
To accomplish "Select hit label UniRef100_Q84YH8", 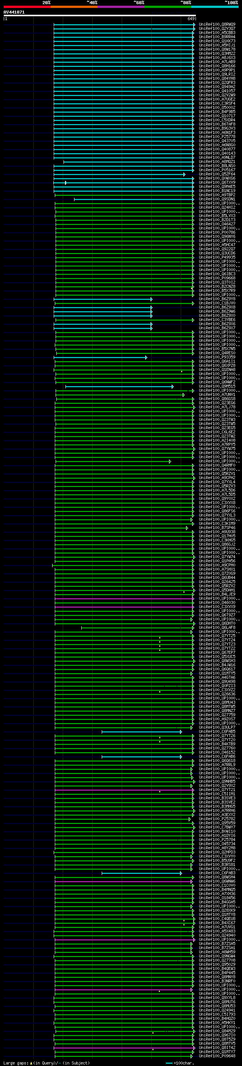I will 217,79.
